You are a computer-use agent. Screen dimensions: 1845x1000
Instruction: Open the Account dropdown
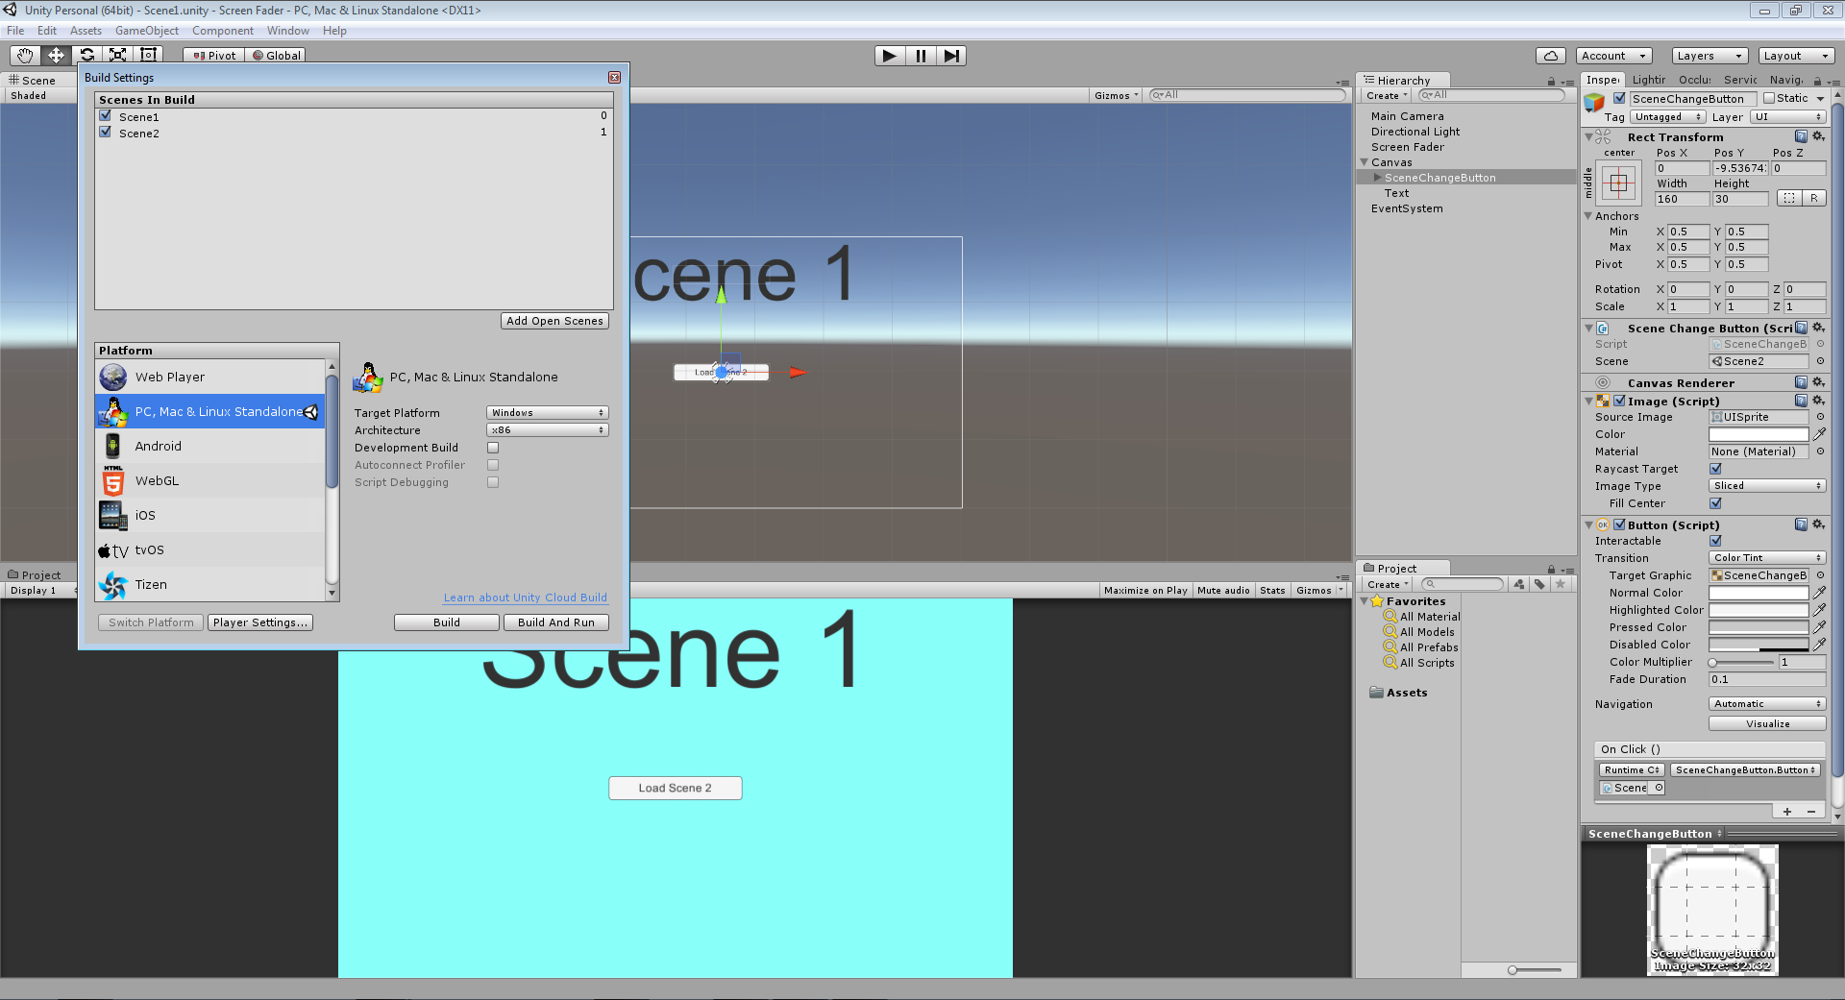1614,56
